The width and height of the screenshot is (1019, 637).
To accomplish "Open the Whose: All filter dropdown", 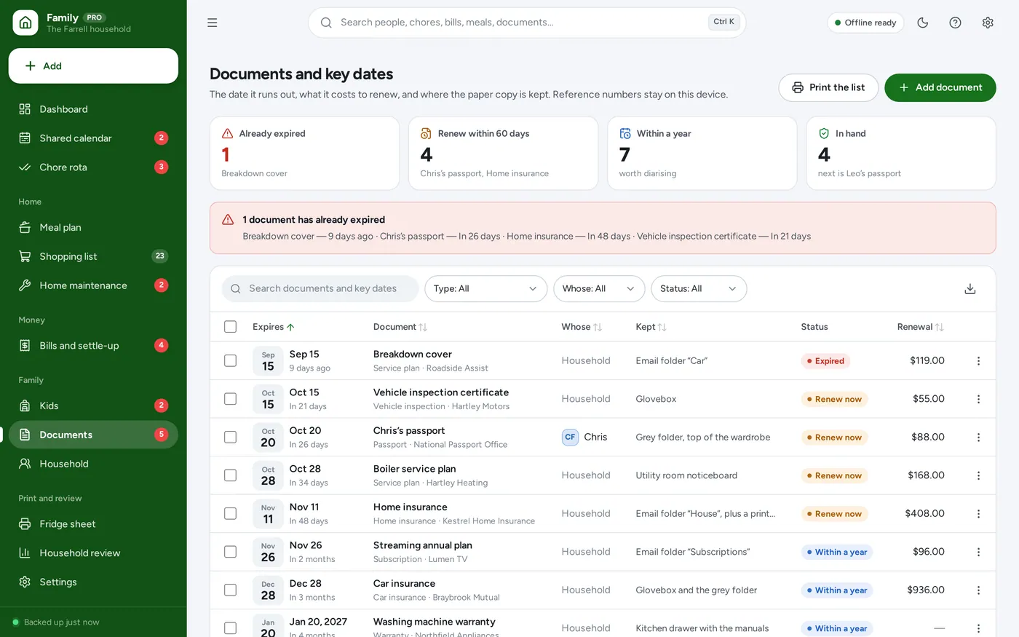I will (599, 289).
